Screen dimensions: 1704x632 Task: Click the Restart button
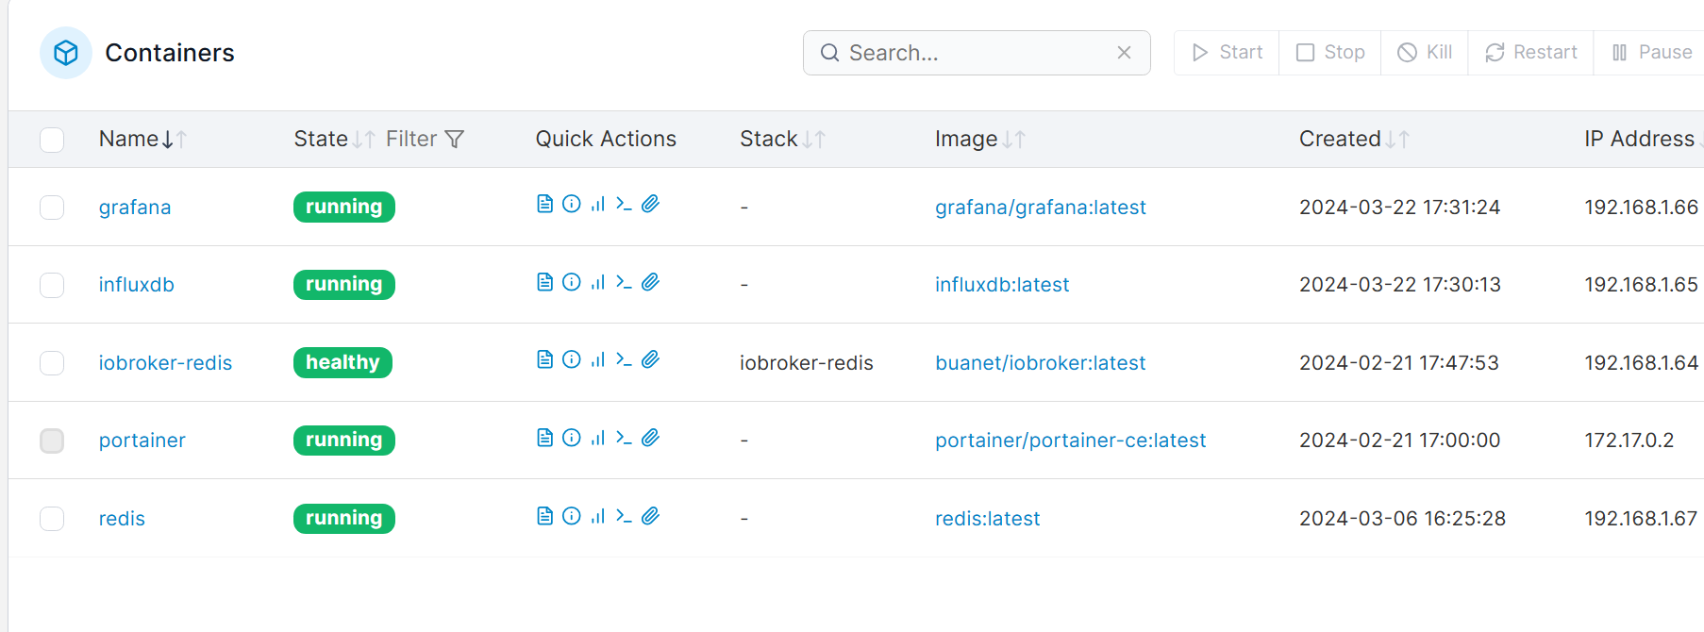1530,53
